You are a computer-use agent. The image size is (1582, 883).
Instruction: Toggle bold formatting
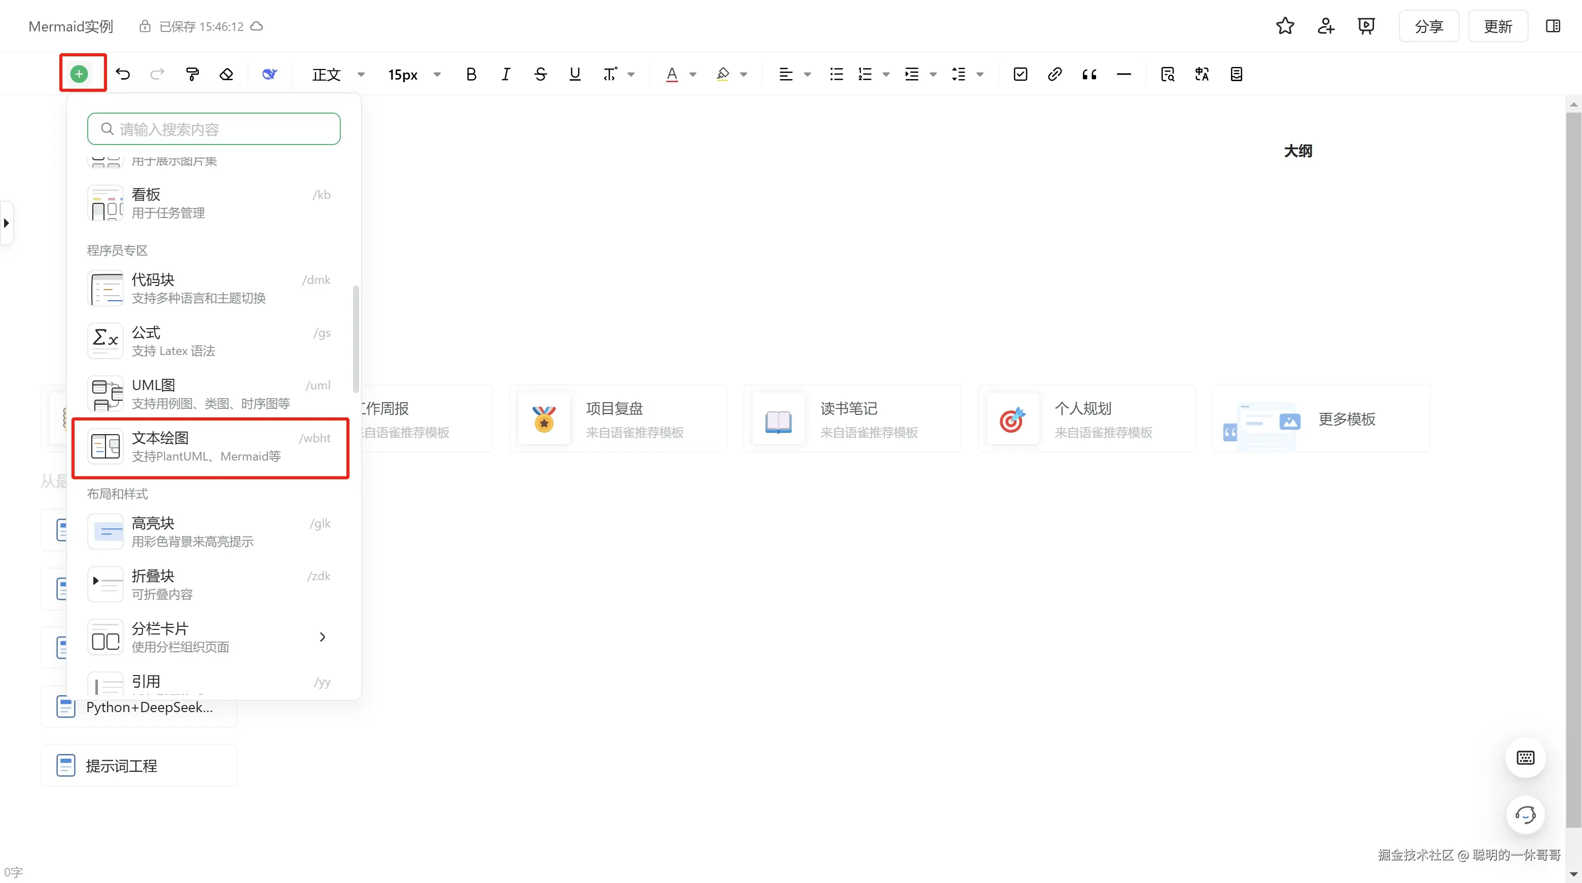(x=471, y=74)
